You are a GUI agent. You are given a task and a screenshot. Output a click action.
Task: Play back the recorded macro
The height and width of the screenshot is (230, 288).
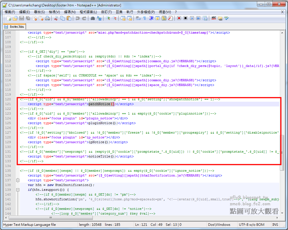tap(192, 18)
